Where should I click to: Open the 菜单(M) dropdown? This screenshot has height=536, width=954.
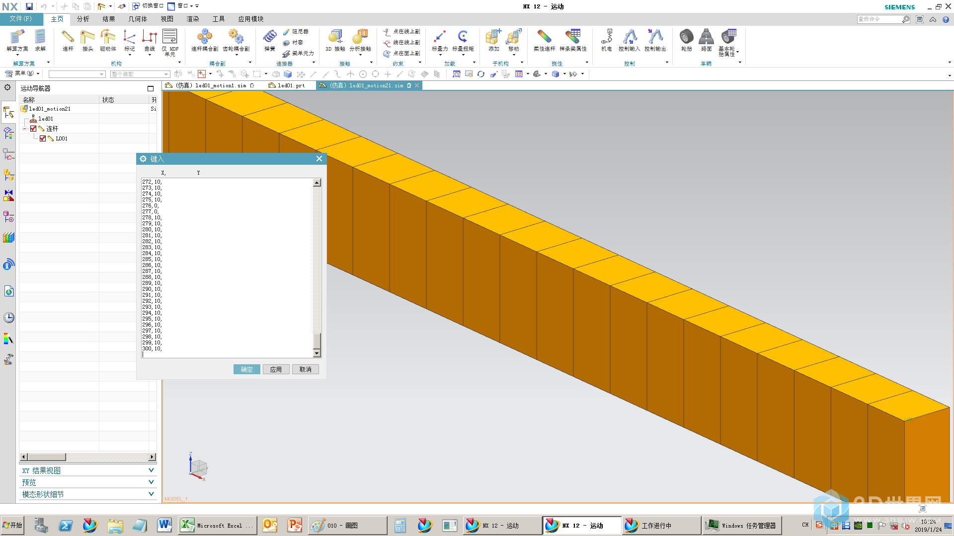click(22, 73)
